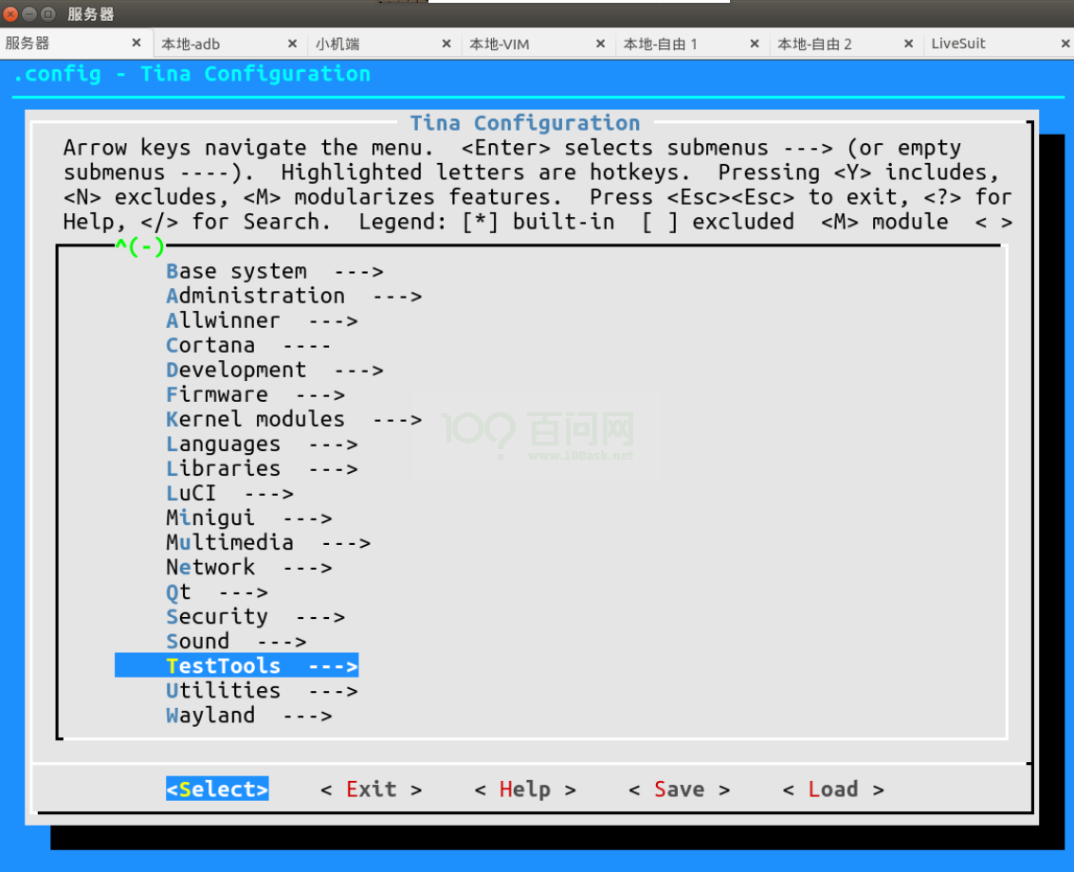1074x872 pixels.
Task: Close the 服务器 tab
Action: point(137,43)
